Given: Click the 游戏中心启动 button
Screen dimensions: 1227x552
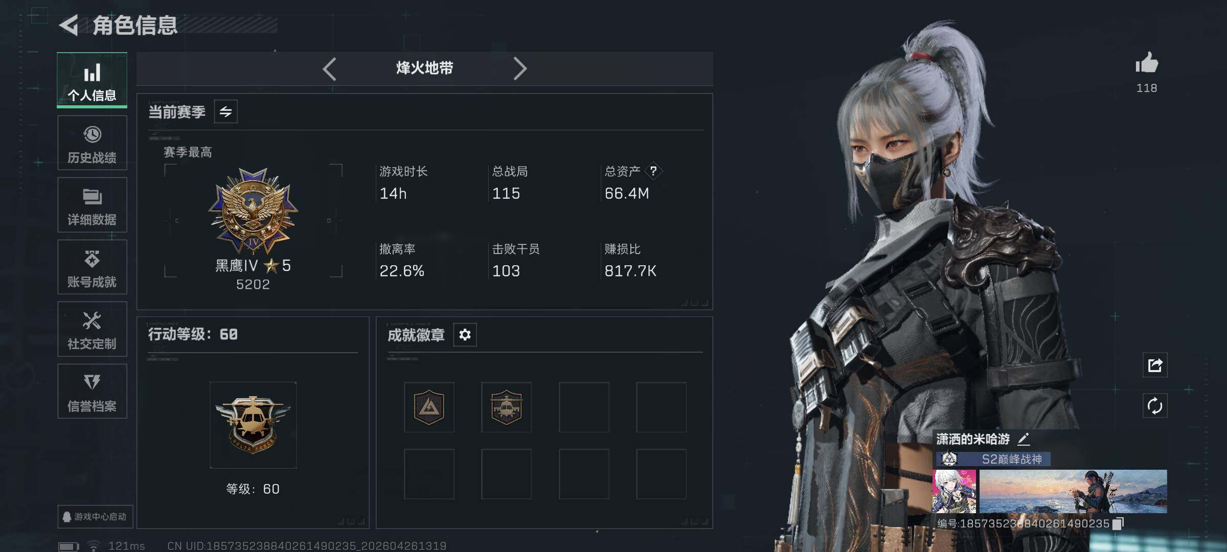Looking at the screenshot, I should 95,517.
